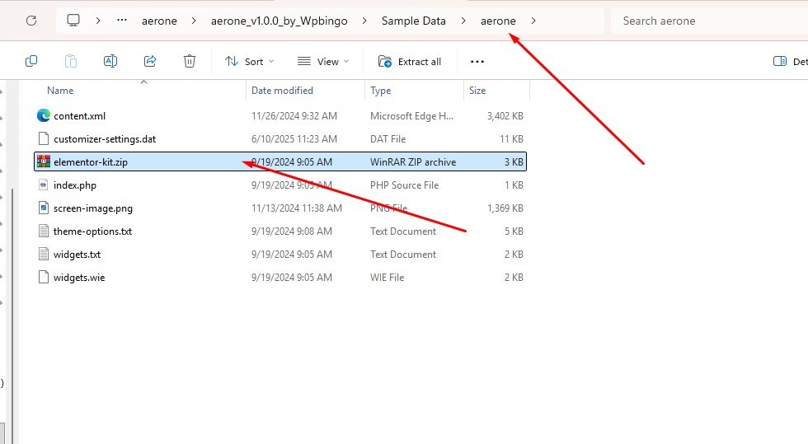808x444 pixels.
Task: Click the PHP file icon of index.php
Action: [x=44, y=185]
